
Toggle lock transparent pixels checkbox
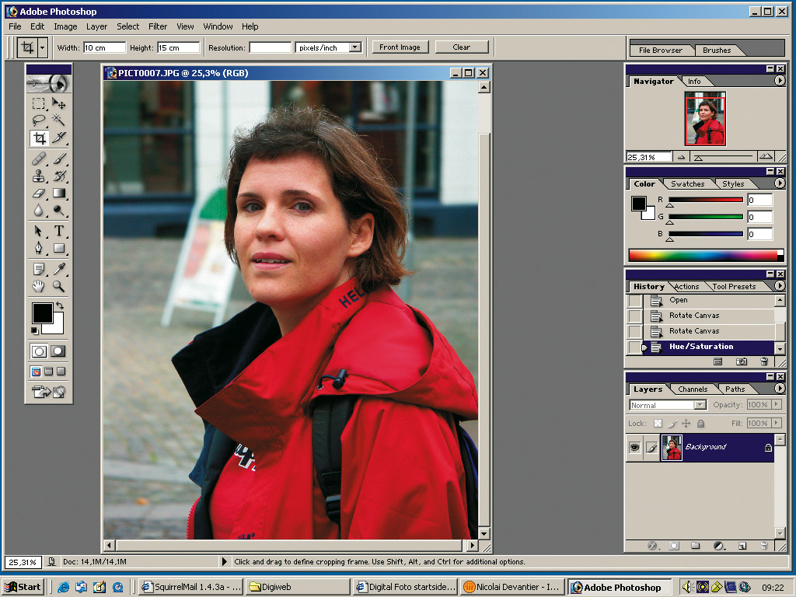coord(658,424)
